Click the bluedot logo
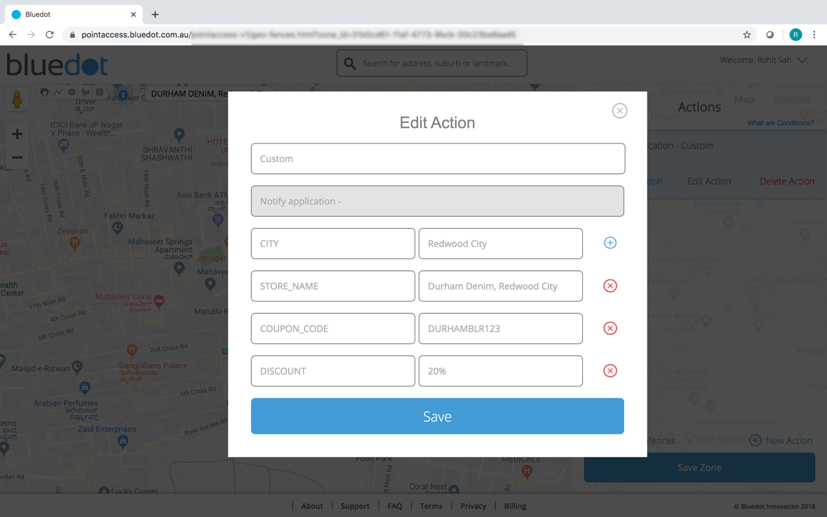The width and height of the screenshot is (827, 517). point(57,65)
